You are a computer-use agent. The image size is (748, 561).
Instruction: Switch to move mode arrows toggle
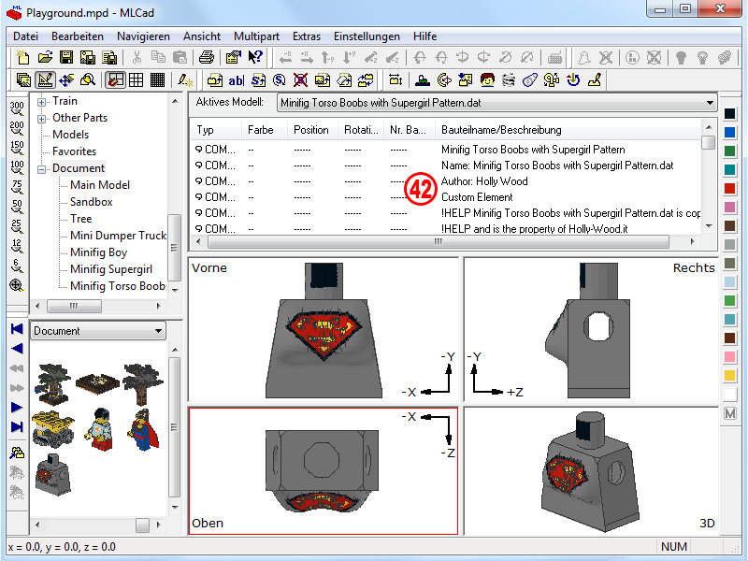pyautogui.click(x=66, y=80)
